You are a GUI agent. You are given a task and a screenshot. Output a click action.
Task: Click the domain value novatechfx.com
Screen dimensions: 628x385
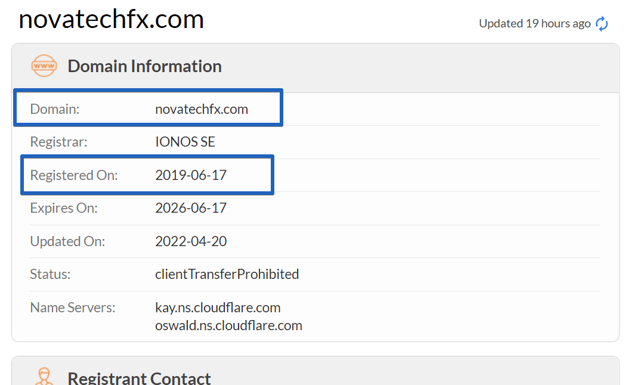pos(202,109)
